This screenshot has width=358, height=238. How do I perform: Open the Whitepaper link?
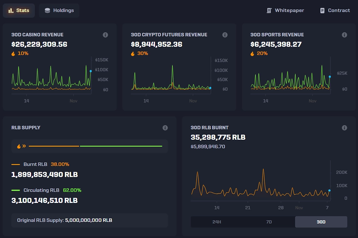[285, 11]
